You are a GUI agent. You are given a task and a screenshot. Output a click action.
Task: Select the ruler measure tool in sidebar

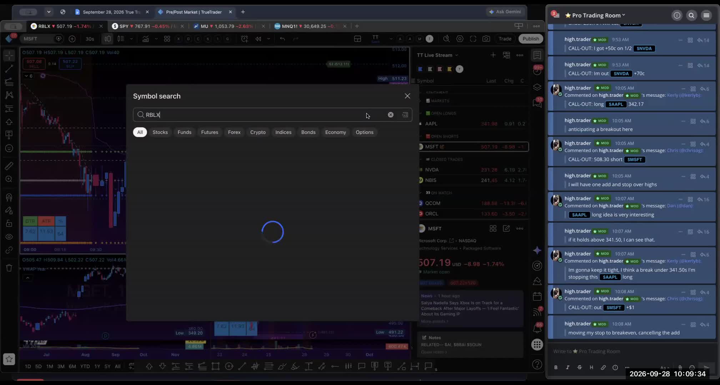[x=9, y=166]
